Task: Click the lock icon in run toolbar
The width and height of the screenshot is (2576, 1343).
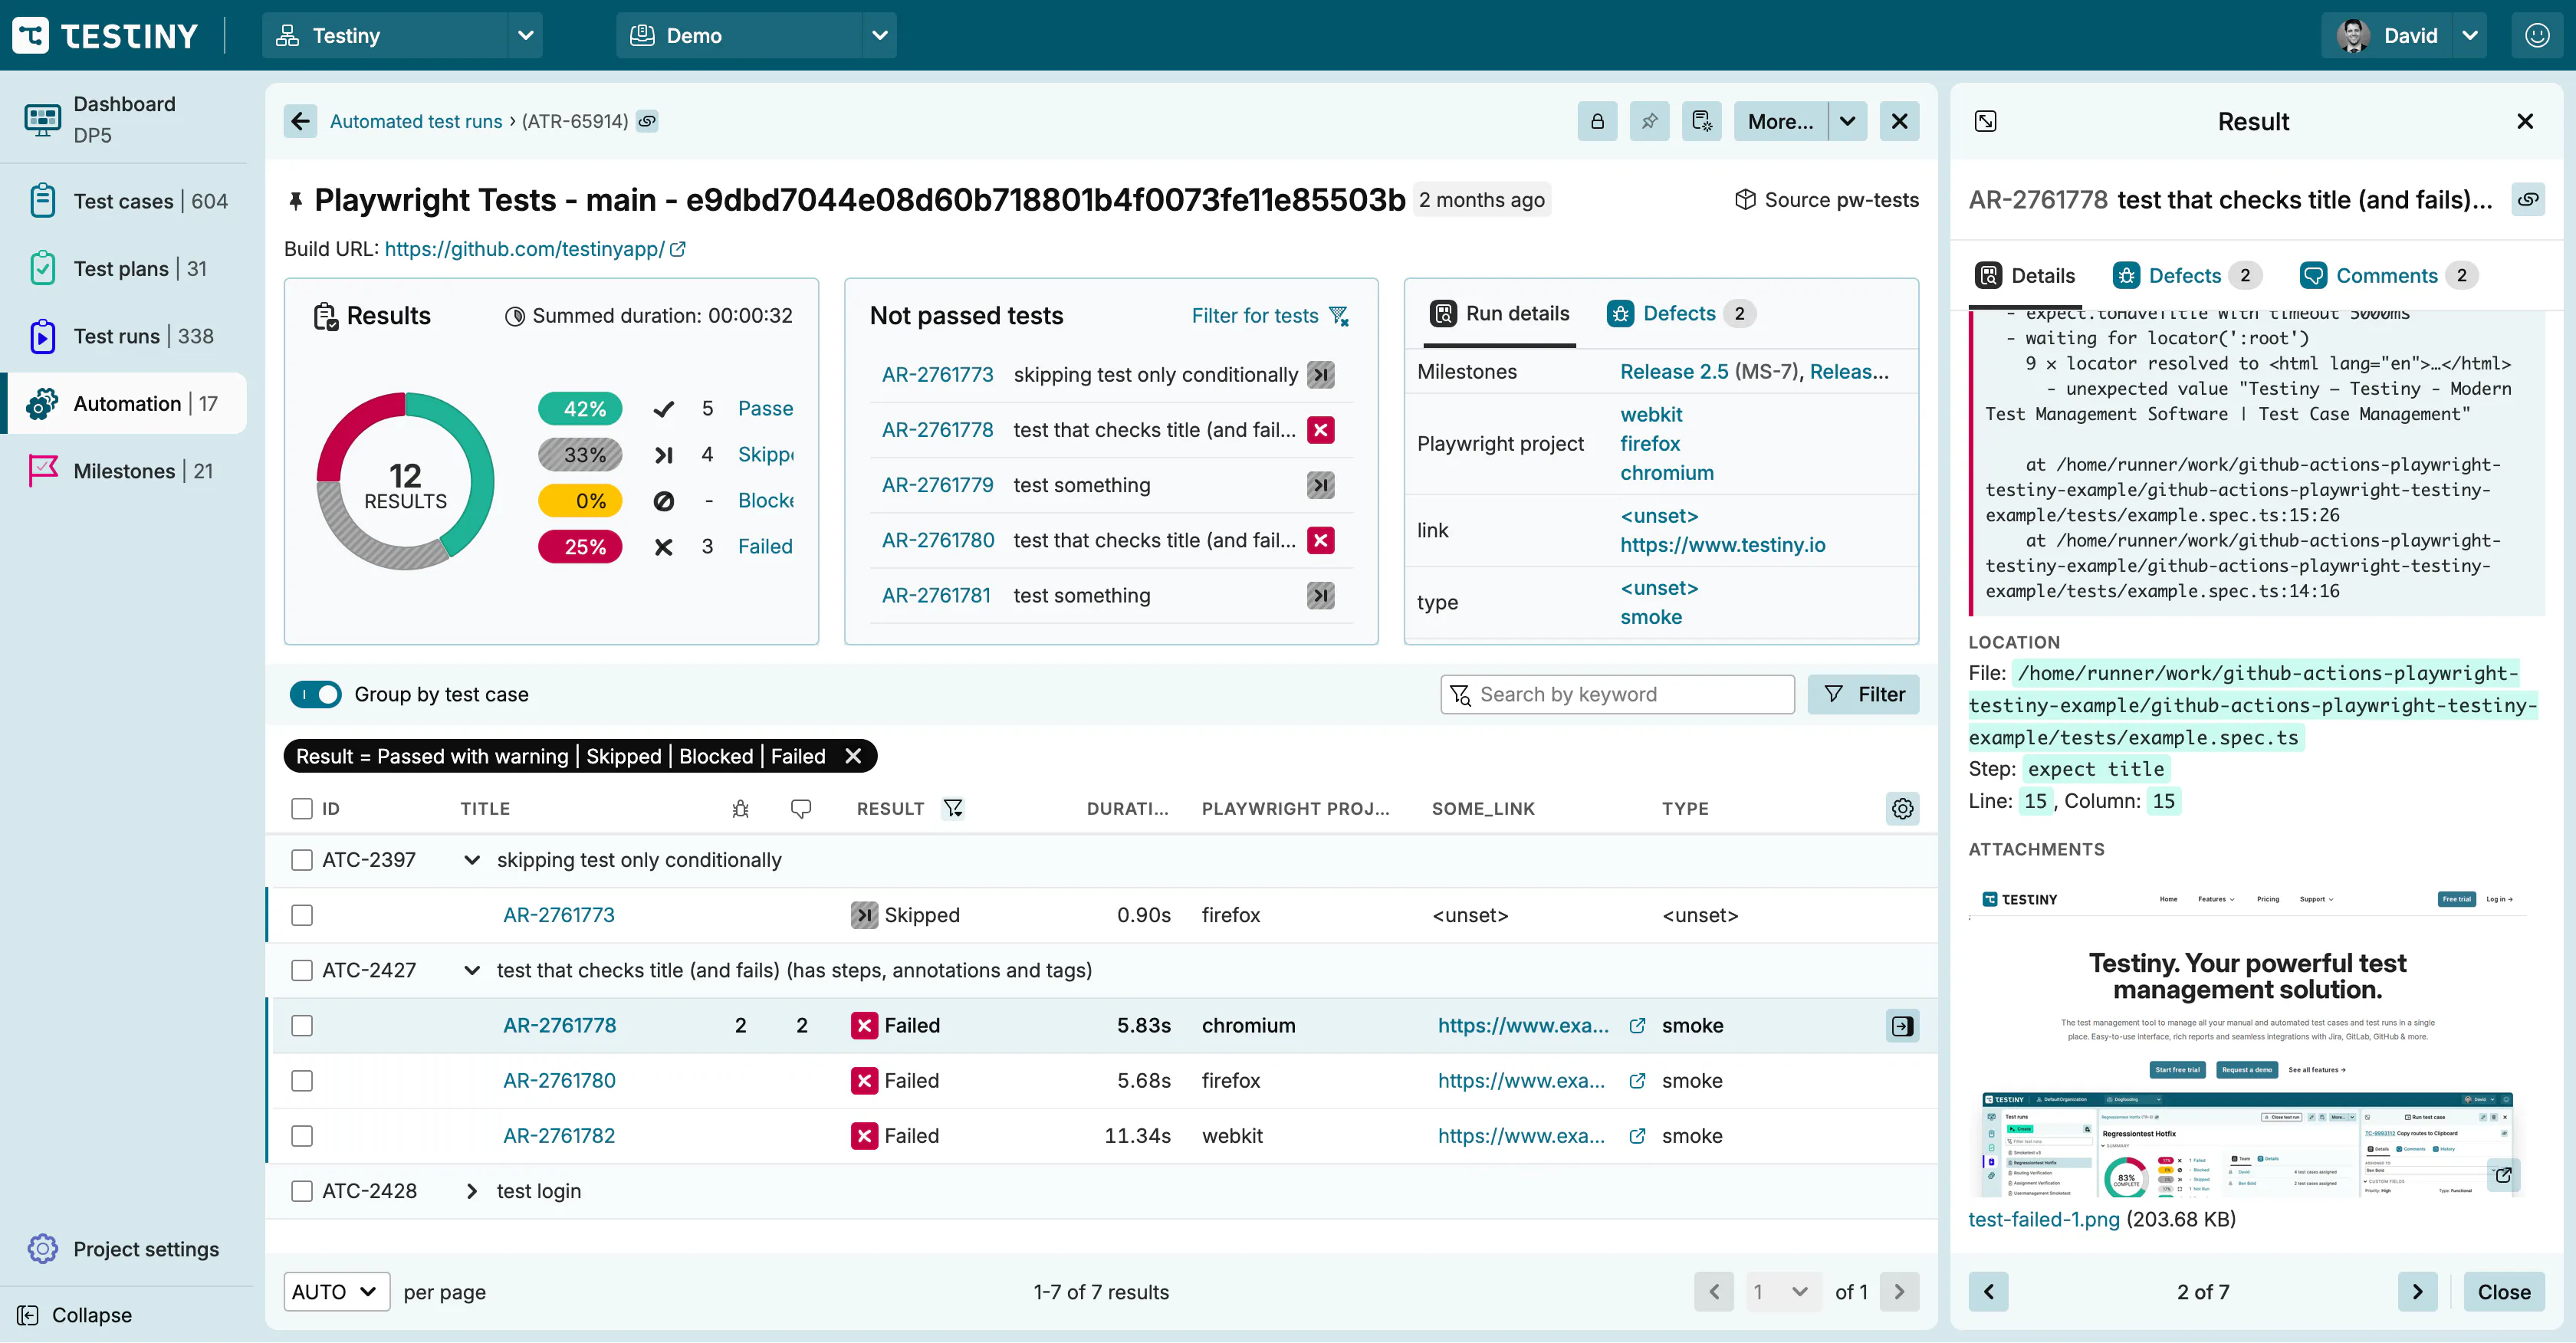Action: (x=1597, y=121)
